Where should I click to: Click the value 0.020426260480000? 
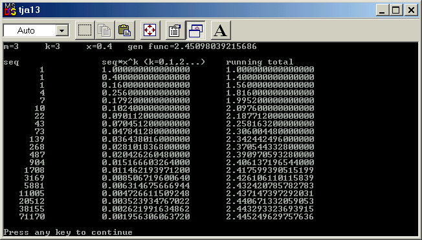coord(146,155)
